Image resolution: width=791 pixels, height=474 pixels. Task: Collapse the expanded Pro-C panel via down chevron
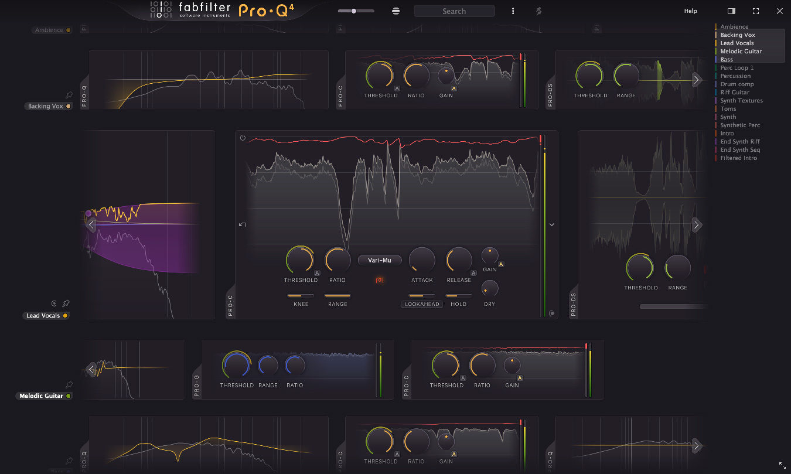tap(551, 224)
